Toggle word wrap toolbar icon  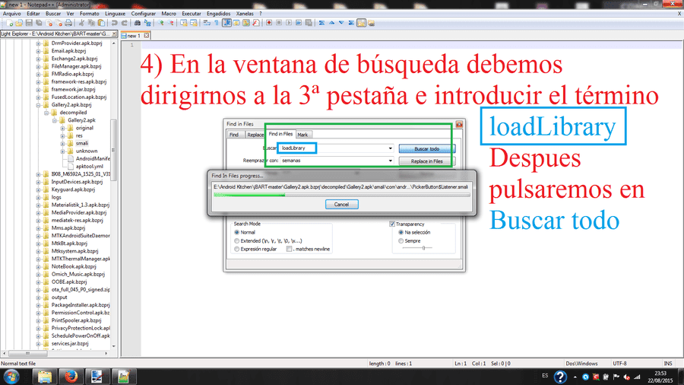pyautogui.click(x=207, y=23)
